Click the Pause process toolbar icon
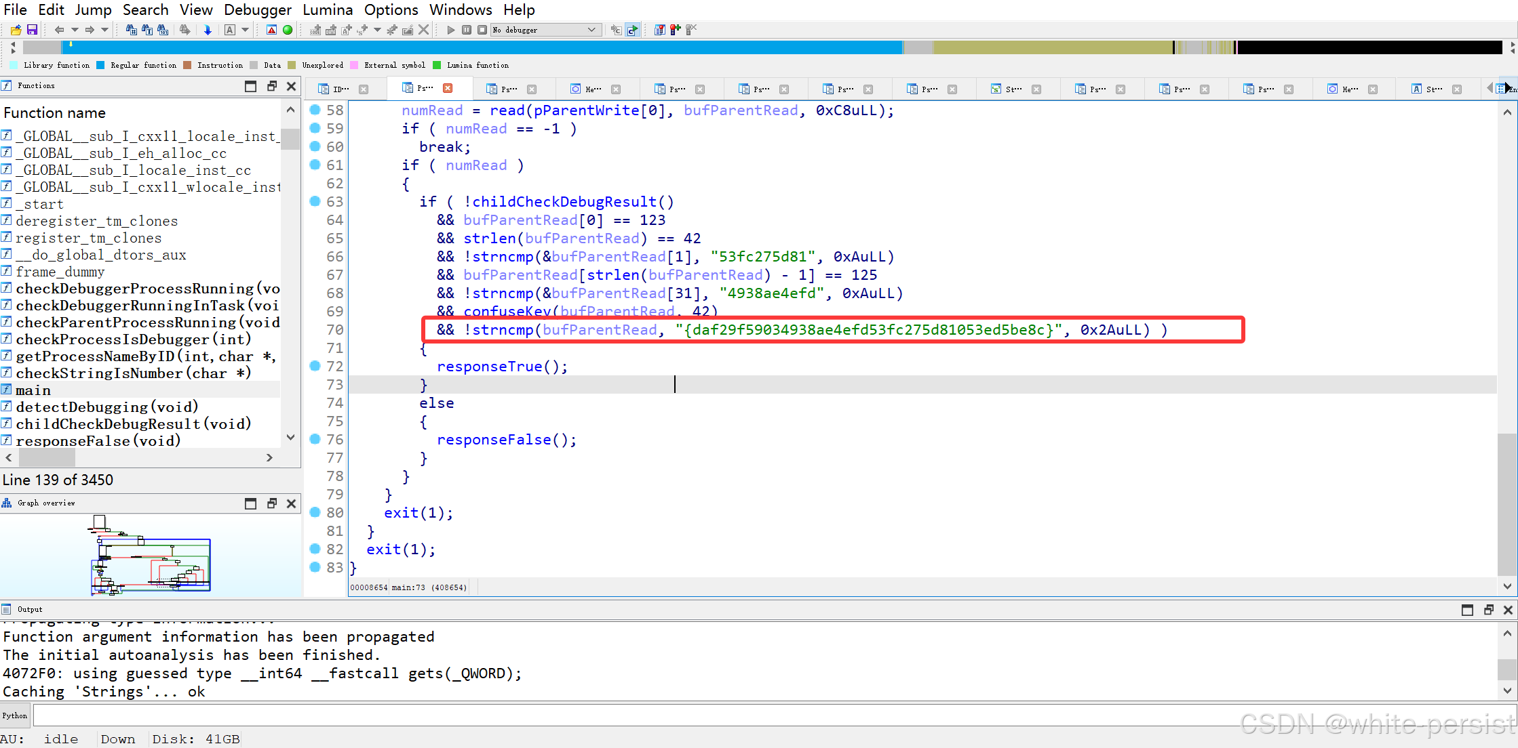The height and width of the screenshot is (748, 1518). pyautogui.click(x=467, y=30)
